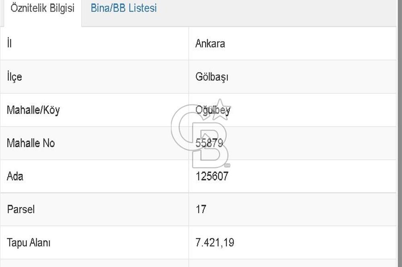Screen dimensions: 402x267
Task: Select the Parsel row label
Action: [x=21, y=209]
